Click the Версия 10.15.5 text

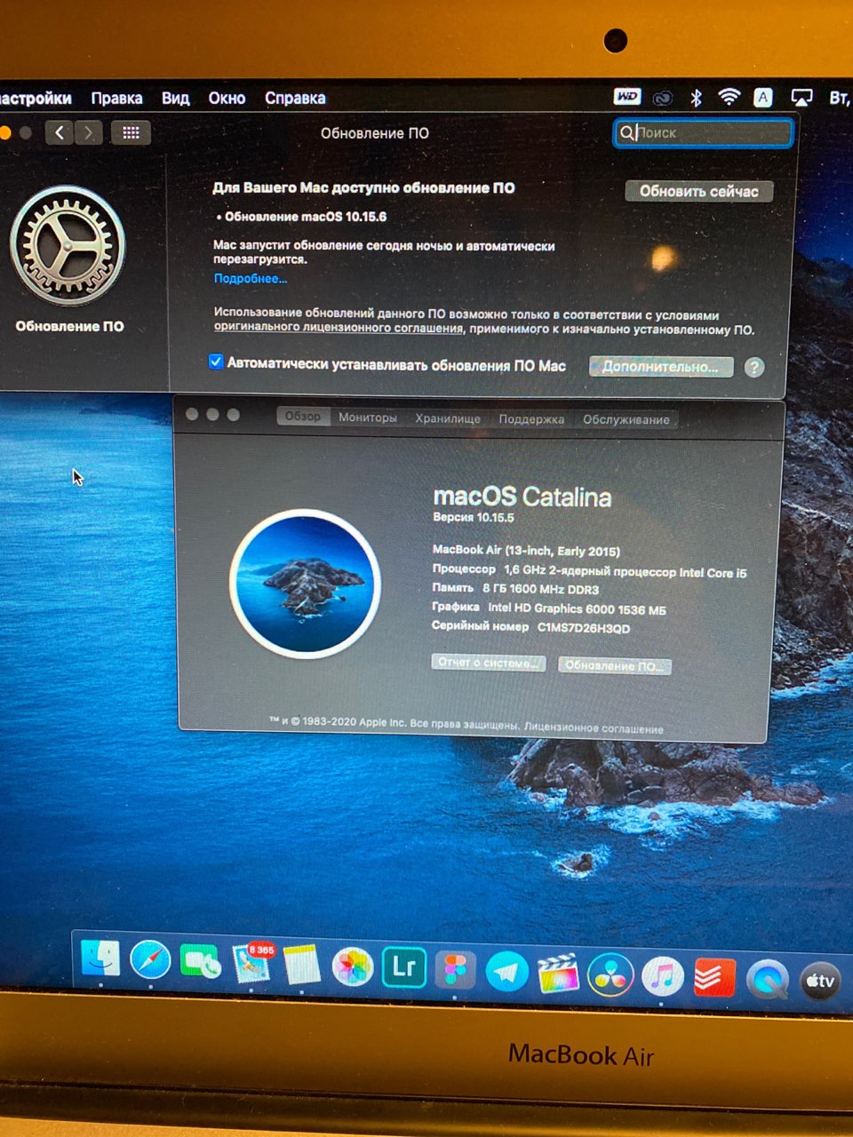474,517
